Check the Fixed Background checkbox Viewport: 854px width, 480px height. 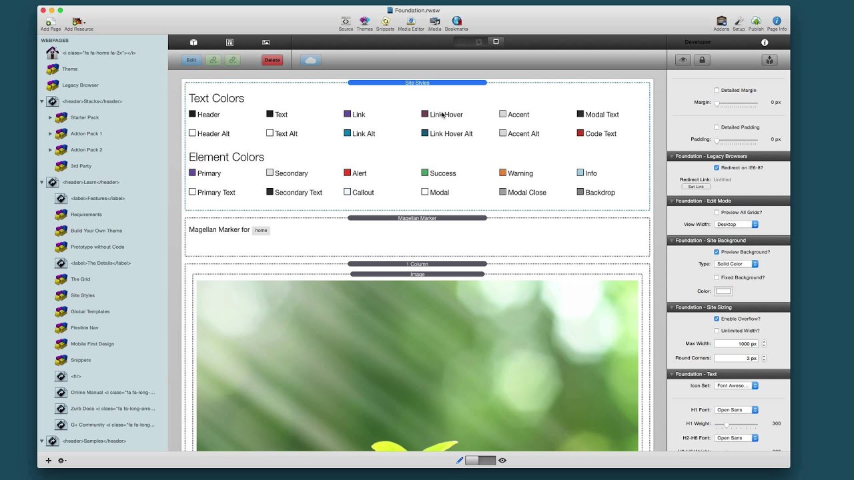[x=717, y=277]
